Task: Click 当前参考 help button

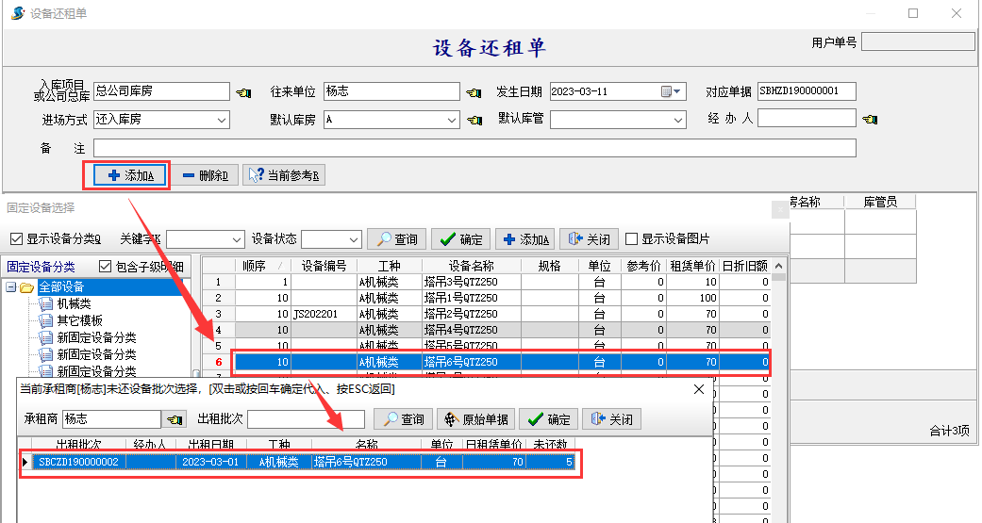Action: click(x=284, y=175)
